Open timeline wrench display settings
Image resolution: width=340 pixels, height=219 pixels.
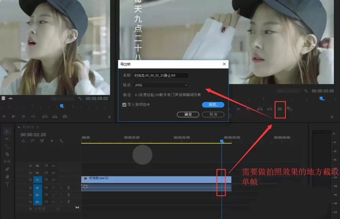(61, 141)
